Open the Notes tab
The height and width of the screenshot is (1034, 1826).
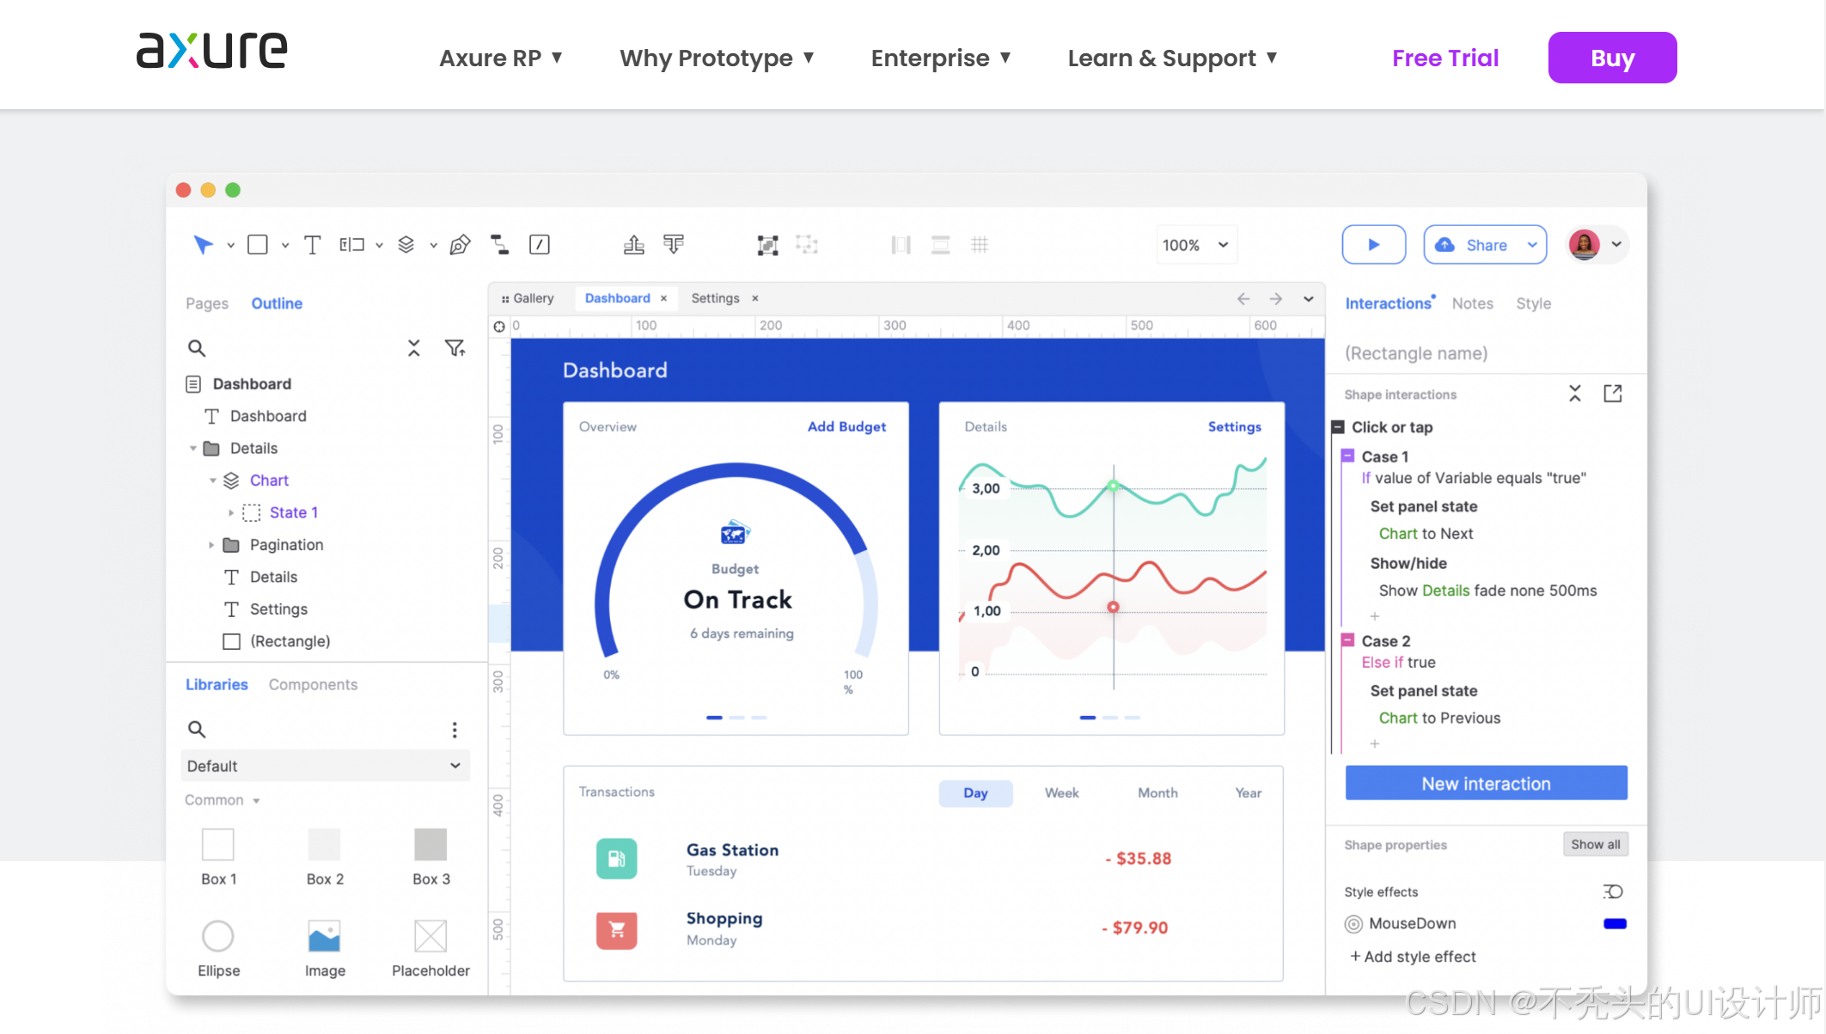[x=1472, y=303]
